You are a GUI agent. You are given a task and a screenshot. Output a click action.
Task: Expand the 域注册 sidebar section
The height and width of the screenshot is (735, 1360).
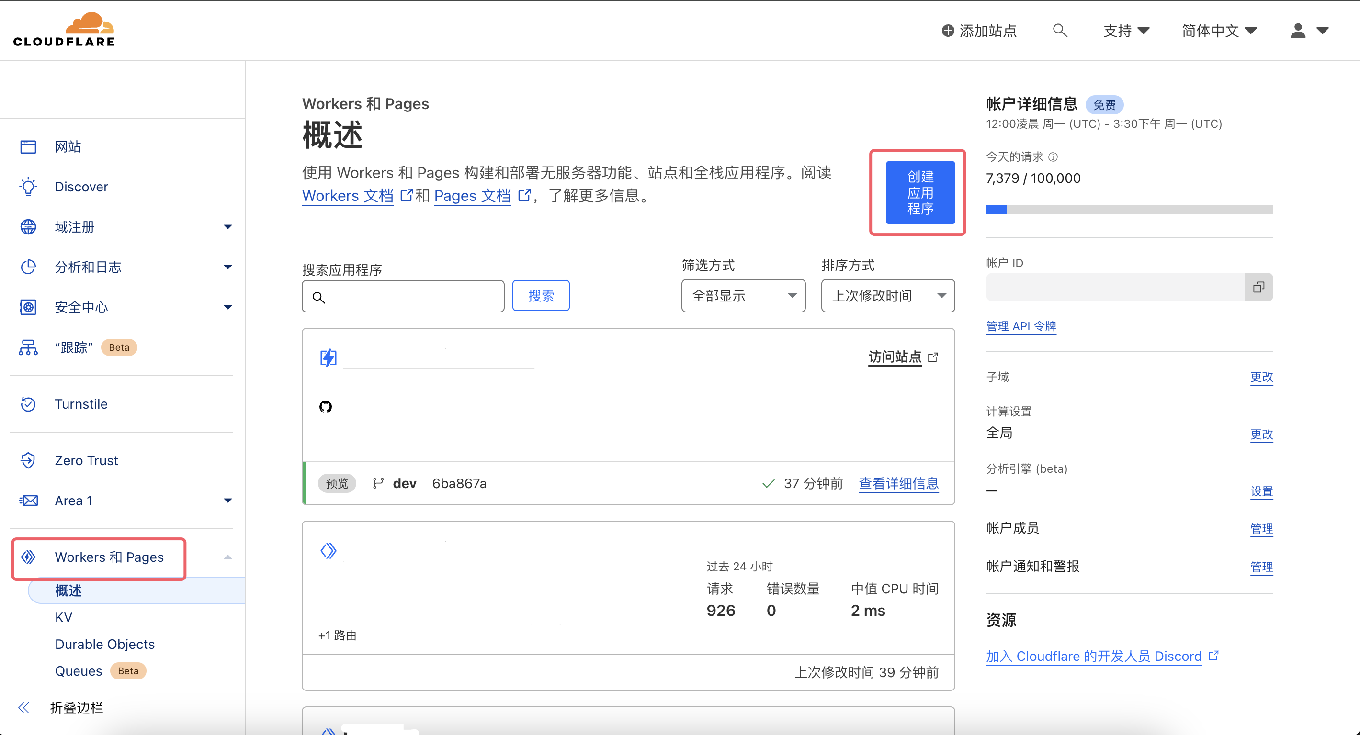(x=227, y=227)
